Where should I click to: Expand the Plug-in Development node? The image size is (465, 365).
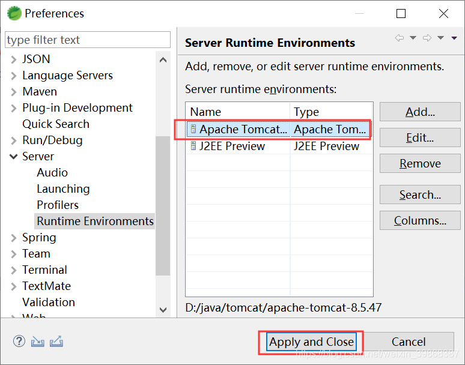[x=13, y=108]
